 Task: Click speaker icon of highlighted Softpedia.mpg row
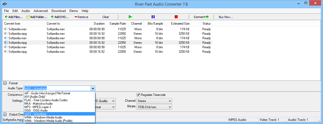click(6, 43)
